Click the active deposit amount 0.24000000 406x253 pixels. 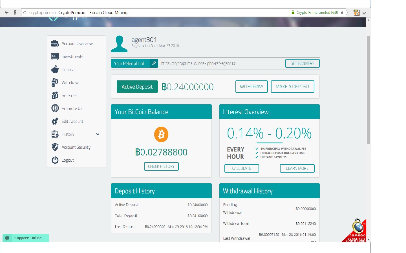187,87
